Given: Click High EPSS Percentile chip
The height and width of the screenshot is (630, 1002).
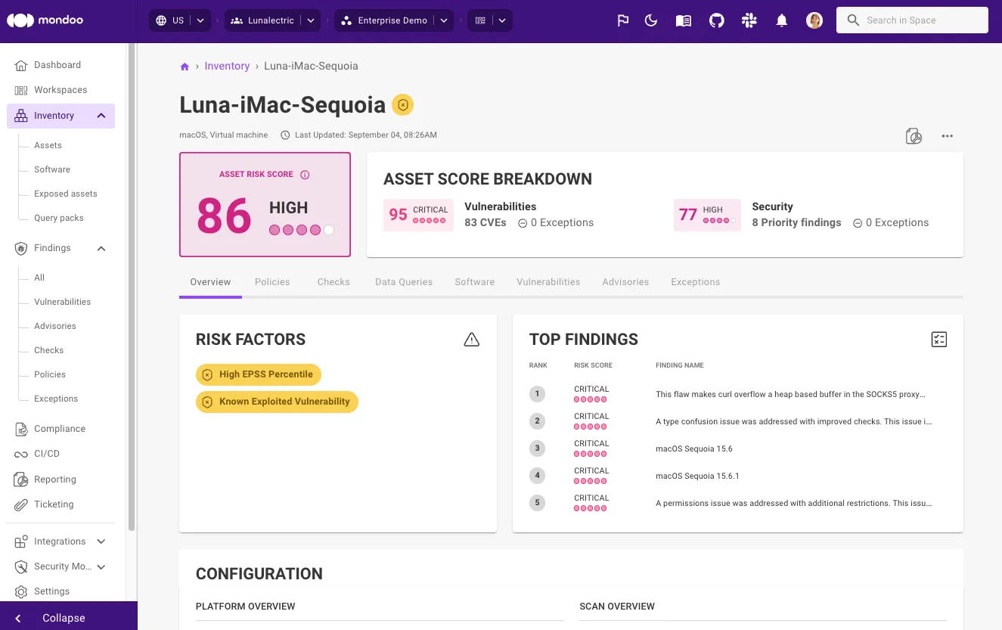Looking at the screenshot, I should tap(259, 374).
